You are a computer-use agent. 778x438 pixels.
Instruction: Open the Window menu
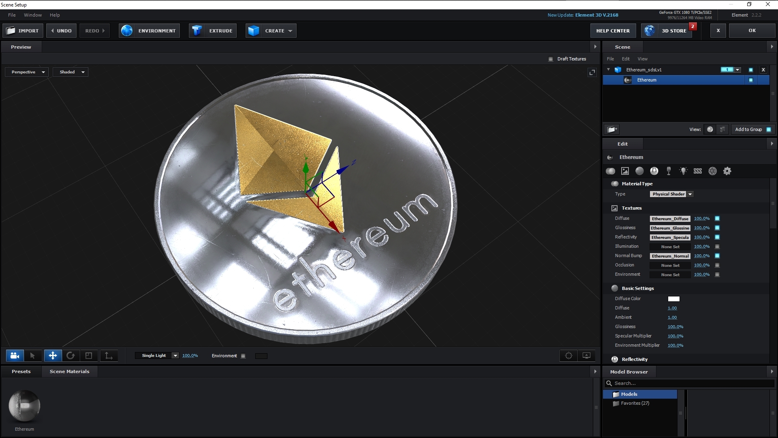click(32, 15)
